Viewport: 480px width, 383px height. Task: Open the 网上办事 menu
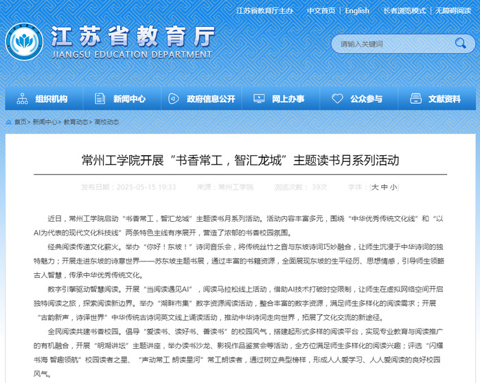(x=281, y=99)
